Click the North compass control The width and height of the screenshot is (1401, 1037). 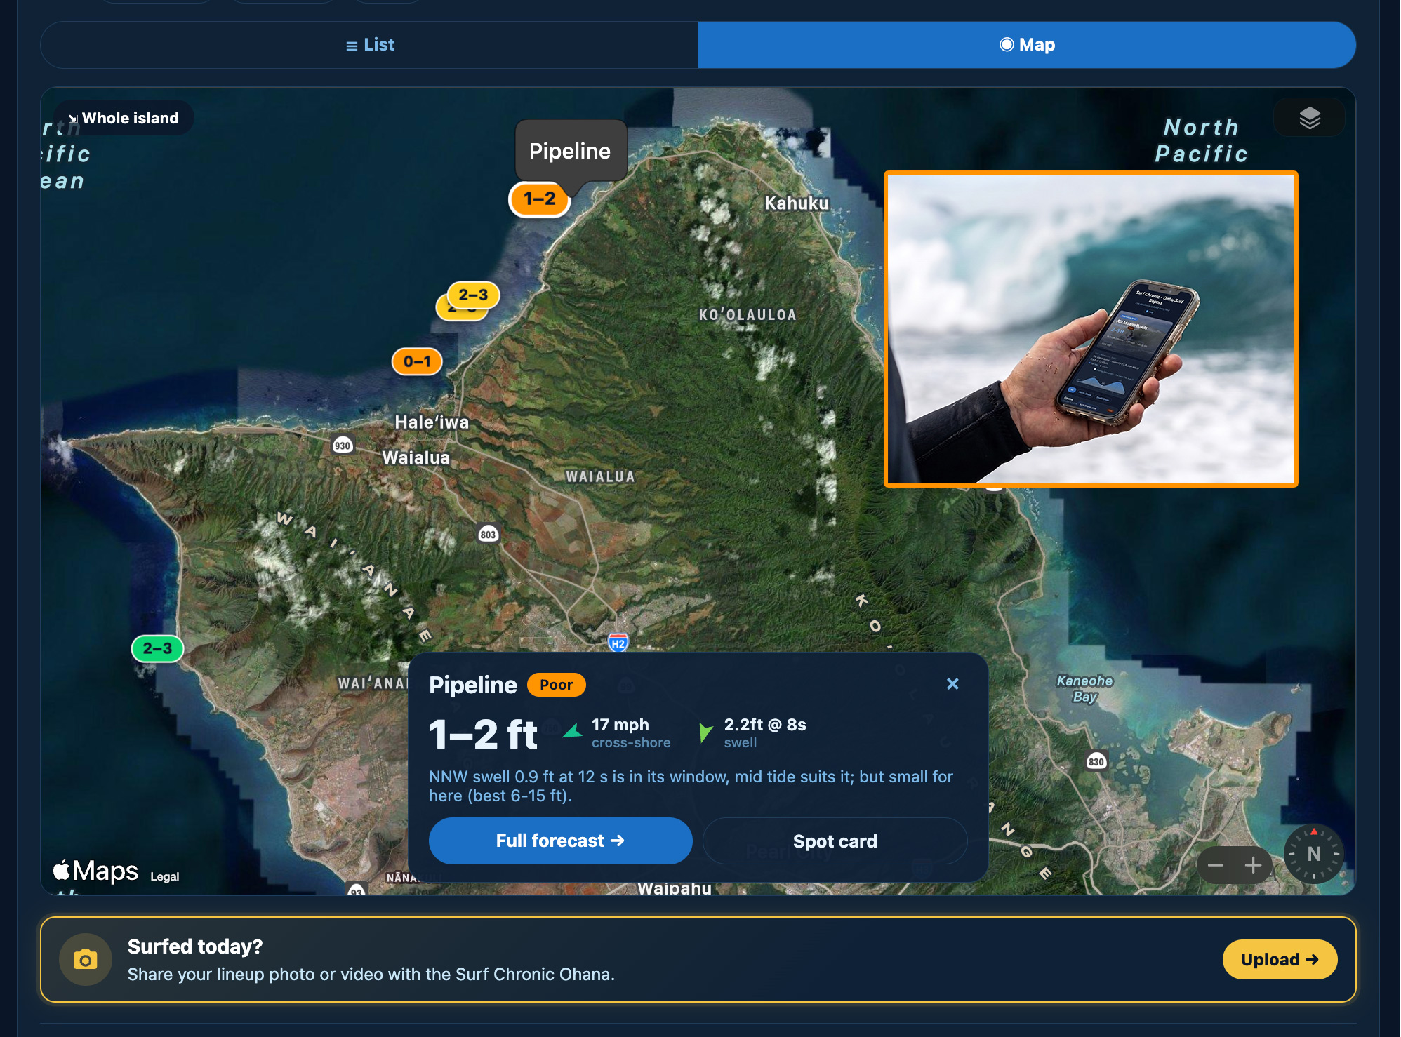point(1314,854)
